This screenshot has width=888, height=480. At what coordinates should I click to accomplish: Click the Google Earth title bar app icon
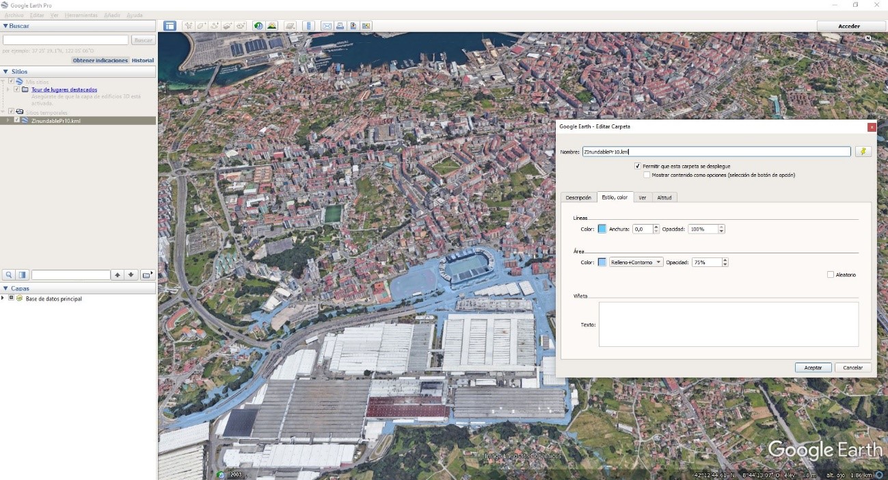5,5
